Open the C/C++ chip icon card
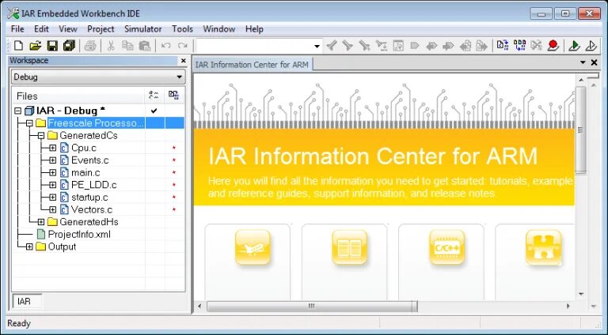 click(446, 247)
